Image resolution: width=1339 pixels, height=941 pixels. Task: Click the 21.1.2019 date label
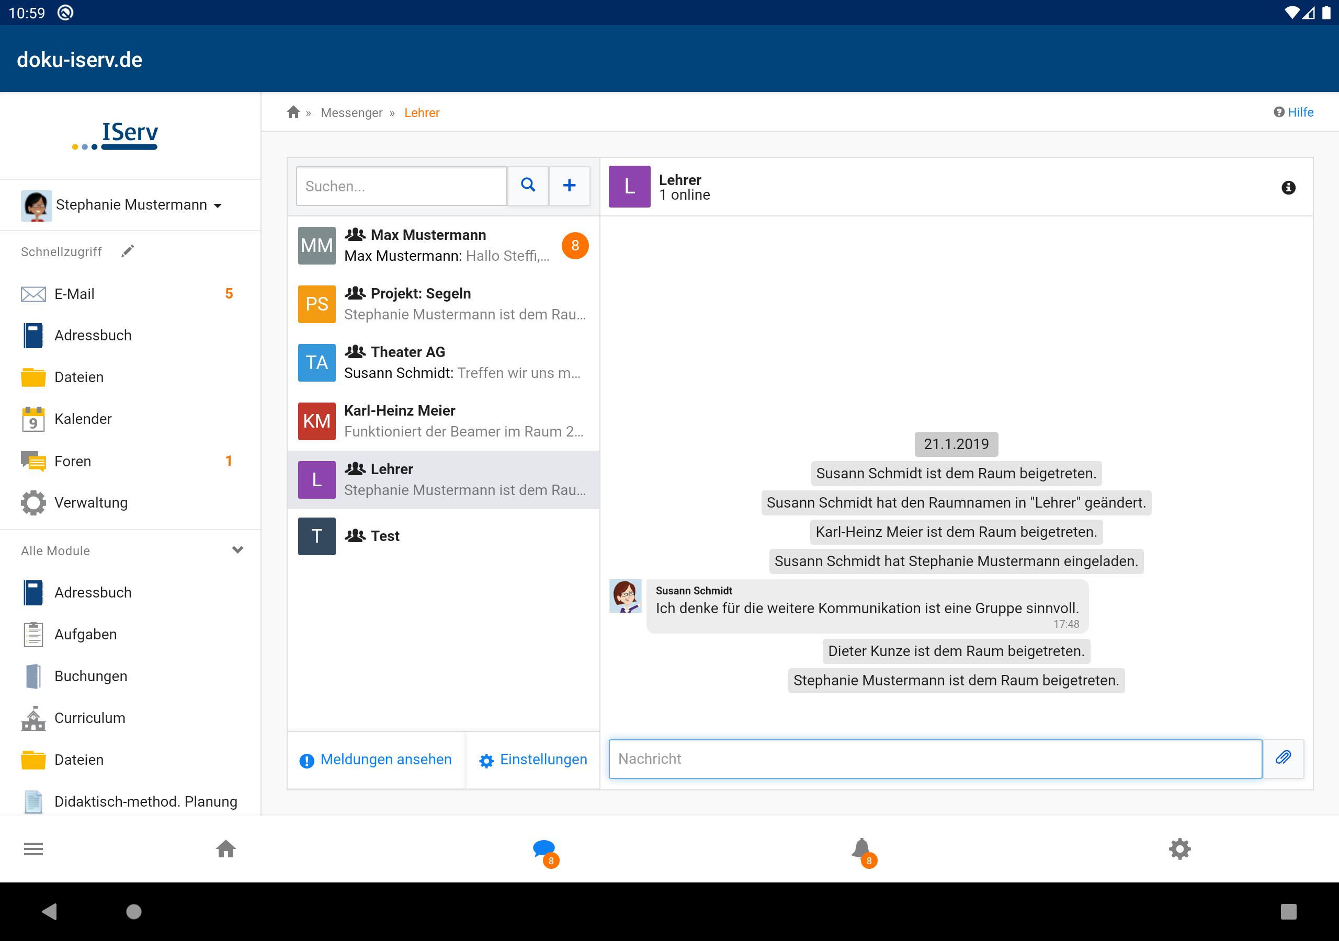tap(956, 444)
